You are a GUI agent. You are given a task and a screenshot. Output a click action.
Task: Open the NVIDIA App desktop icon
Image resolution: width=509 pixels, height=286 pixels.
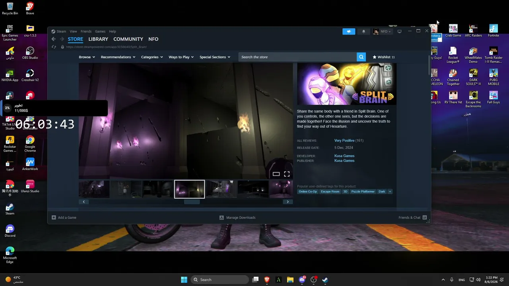pos(10,75)
